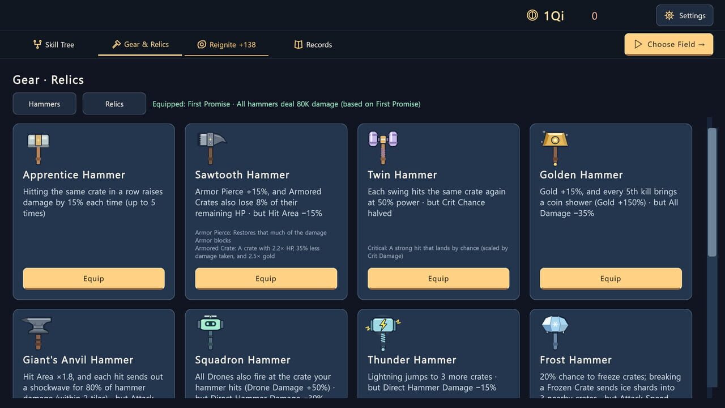This screenshot has height=408, width=725.
Task: Equip the Apprentice Hammer
Action: 94,278
